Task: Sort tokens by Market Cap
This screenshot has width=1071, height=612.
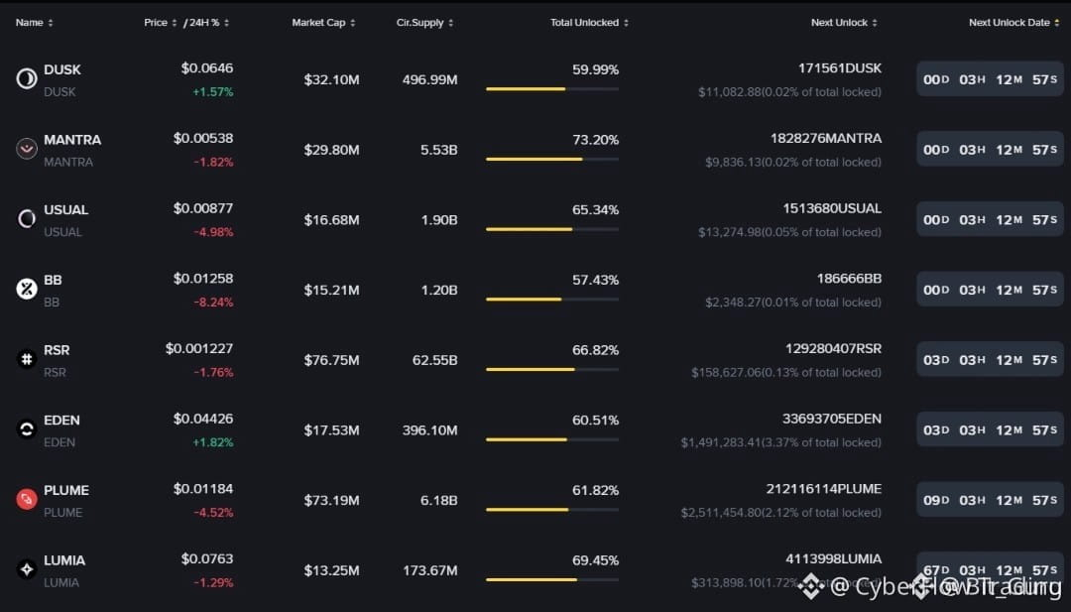Action: tap(323, 23)
